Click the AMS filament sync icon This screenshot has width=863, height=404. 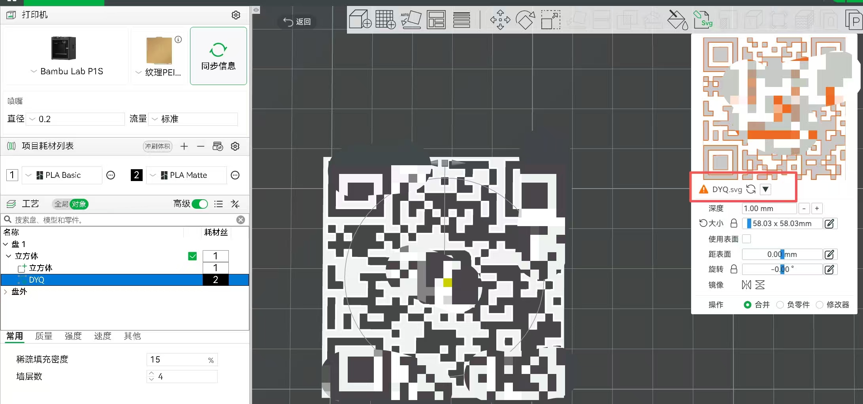(218, 146)
